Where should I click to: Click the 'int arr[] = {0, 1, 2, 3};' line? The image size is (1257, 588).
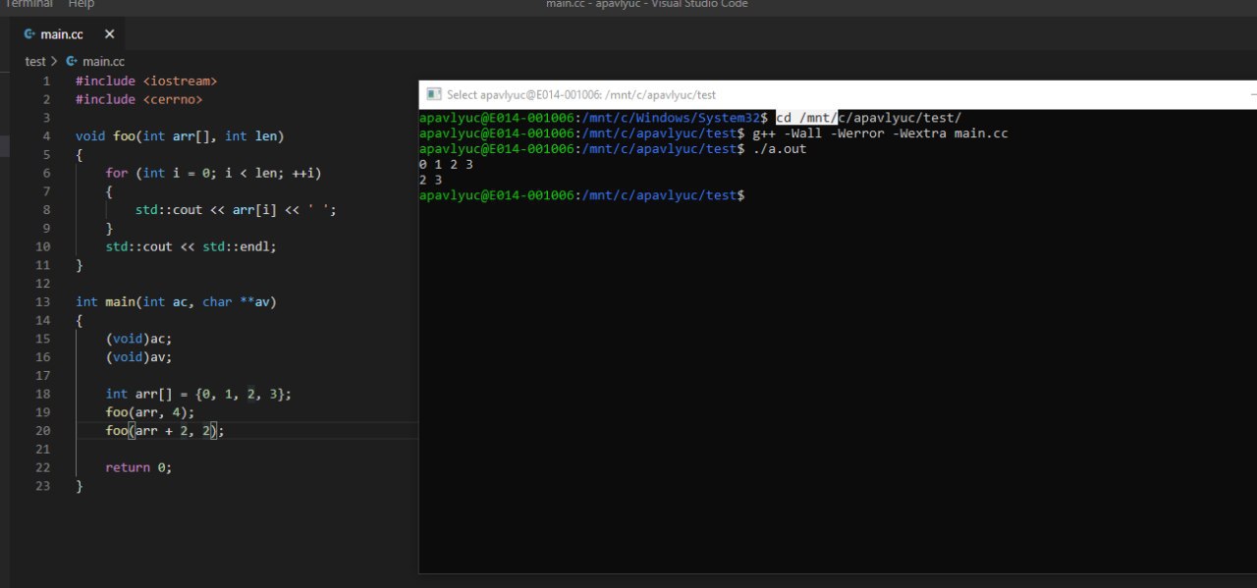click(x=198, y=394)
